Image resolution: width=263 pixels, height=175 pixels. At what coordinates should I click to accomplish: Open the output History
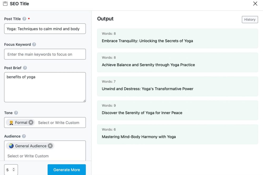pyautogui.click(x=250, y=19)
